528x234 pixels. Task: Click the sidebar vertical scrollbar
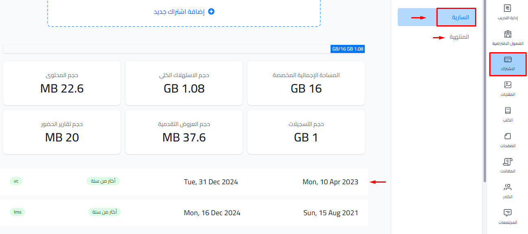[x=484, y=91]
